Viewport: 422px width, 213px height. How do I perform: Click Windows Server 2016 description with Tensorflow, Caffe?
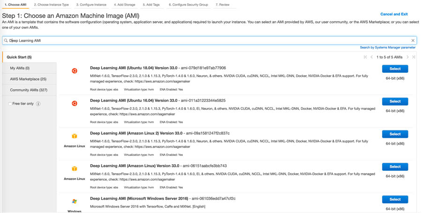tap(148, 206)
